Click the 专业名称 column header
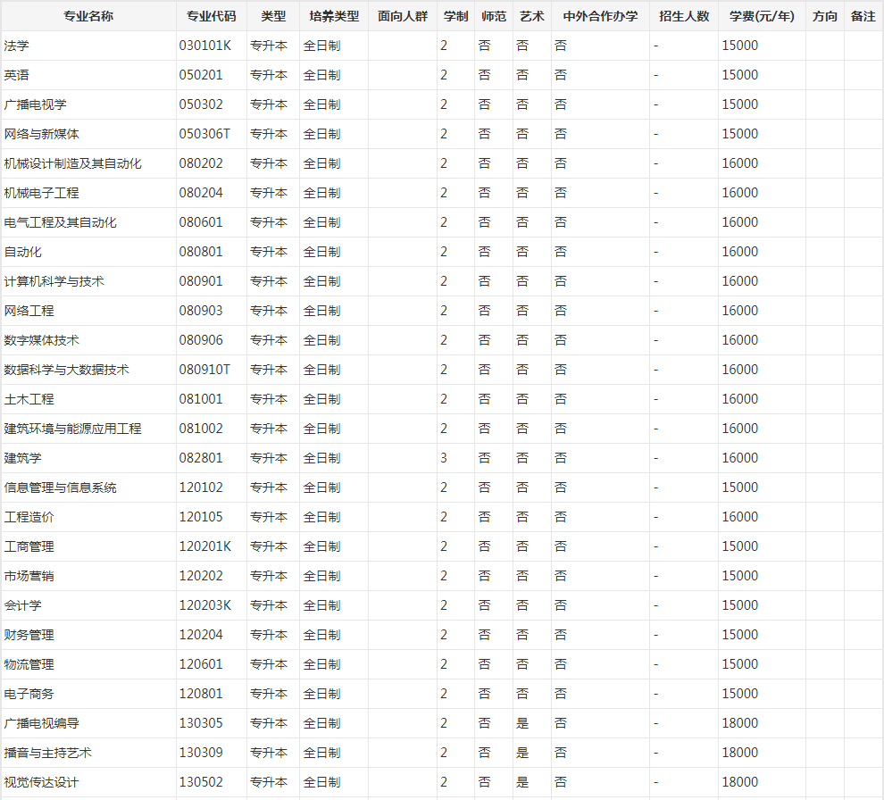The width and height of the screenshot is (884, 800). click(88, 16)
